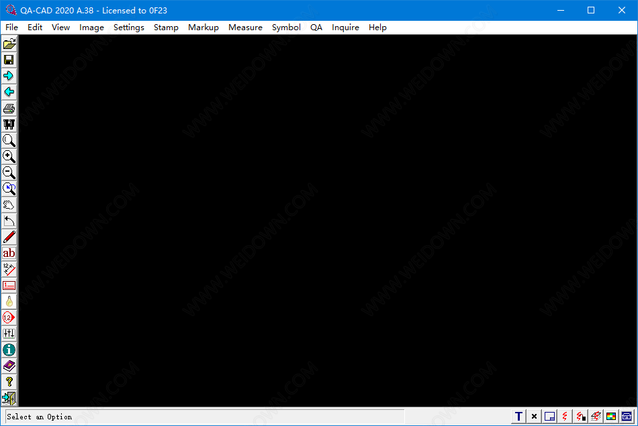Maximize the QA-CAD window
This screenshot has width=638, height=426.
pyautogui.click(x=591, y=10)
